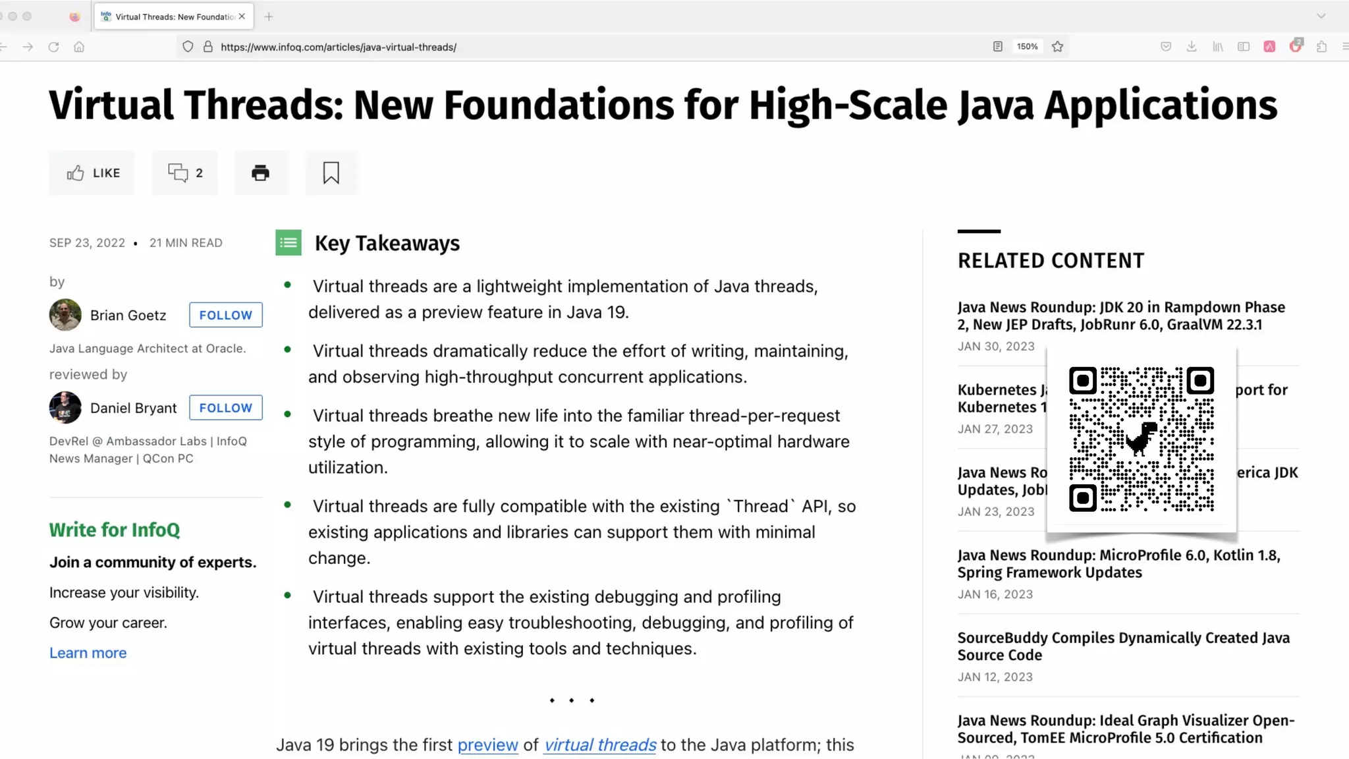Viewport: 1349px width, 759px height.
Task: Bookmark this page with star icon
Action: [x=1057, y=47]
